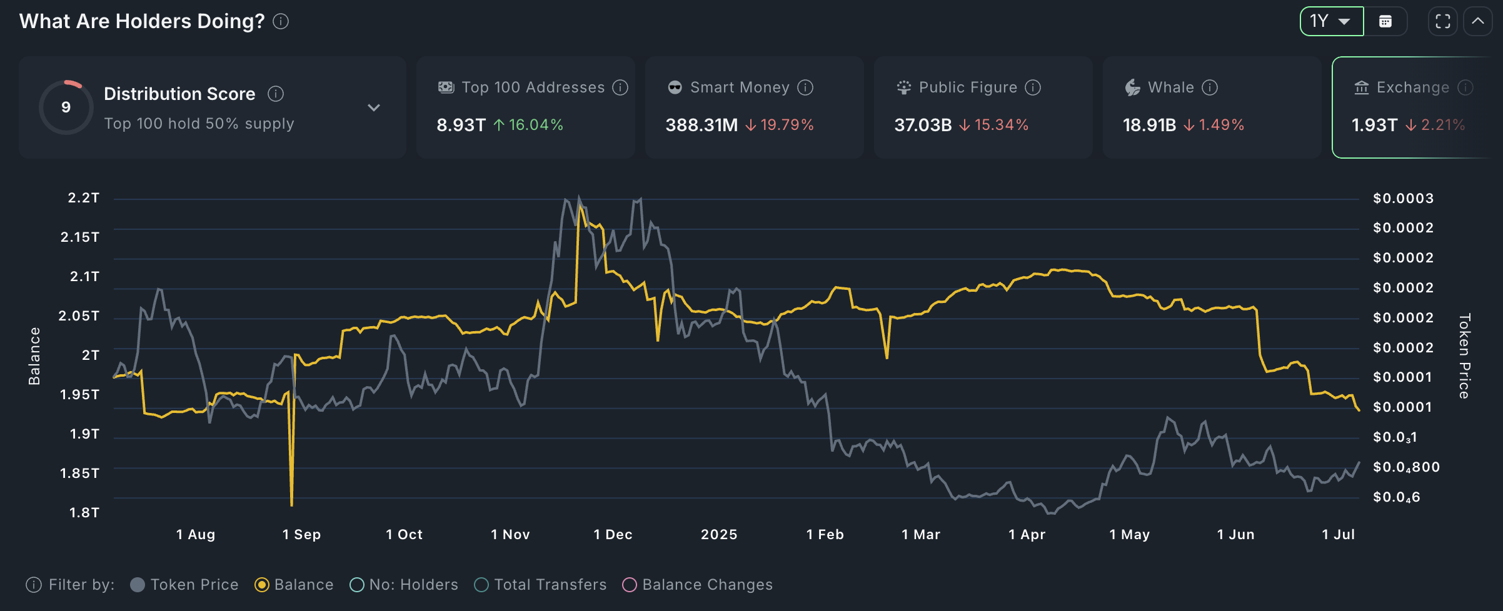The width and height of the screenshot is (1503, 611).
Task: Click Smart Money info icon
Action: pyautogui.click(x=805, y=87)
